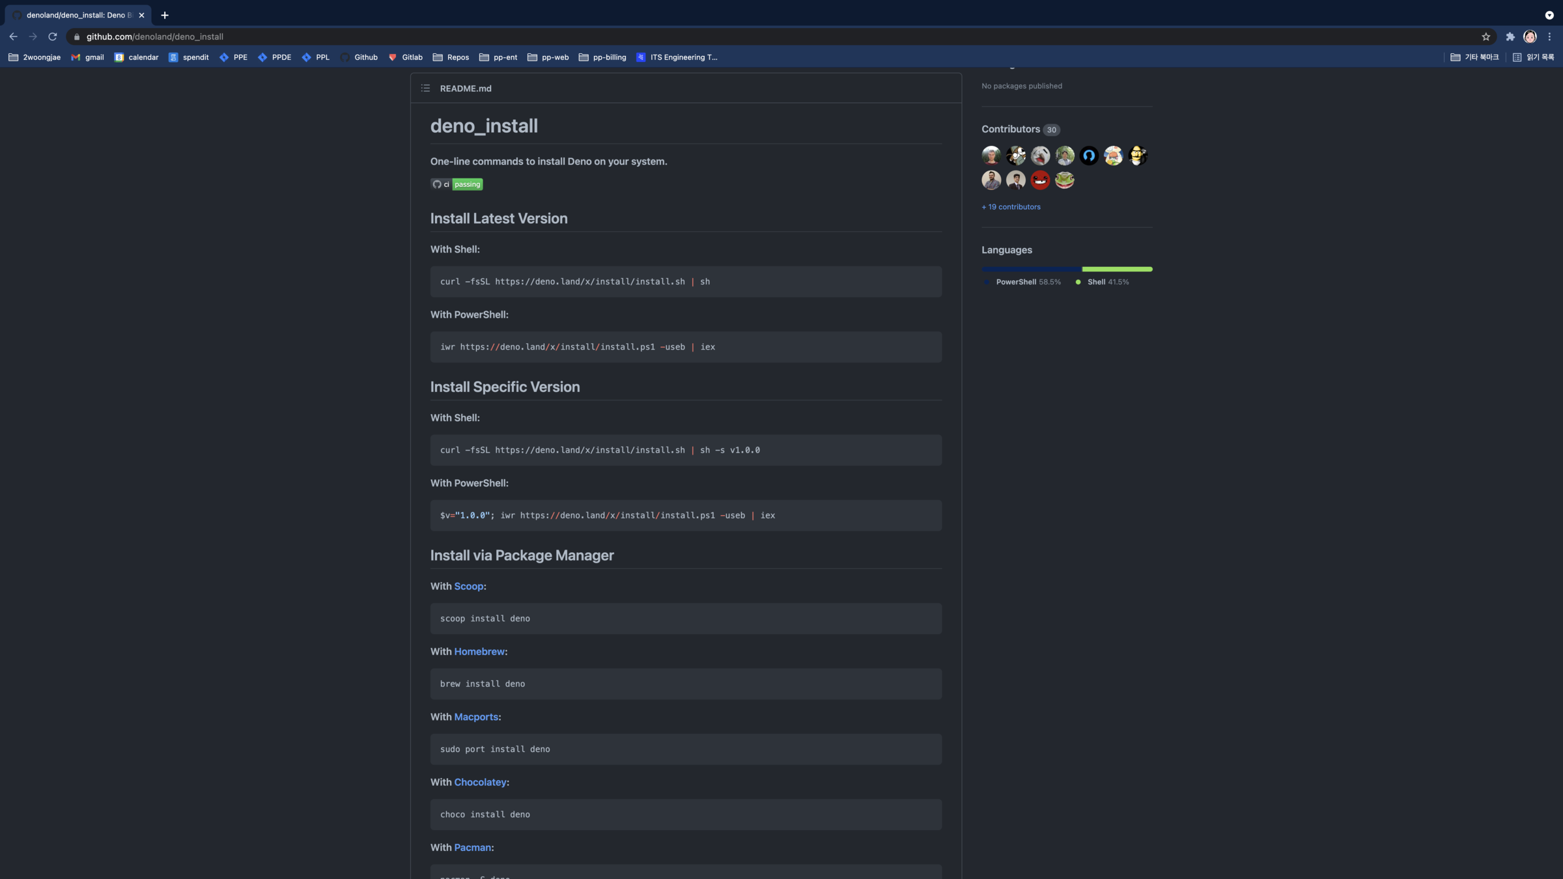The image size is (1563, 879).
Task: Open the Chrome extensions puzzle icon
Action: point(1510,36)
